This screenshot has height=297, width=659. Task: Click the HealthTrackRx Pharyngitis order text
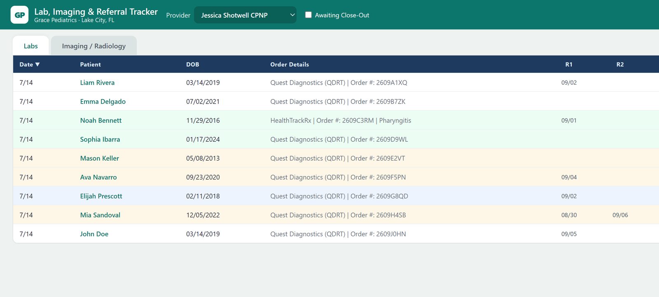pos(341,120)
